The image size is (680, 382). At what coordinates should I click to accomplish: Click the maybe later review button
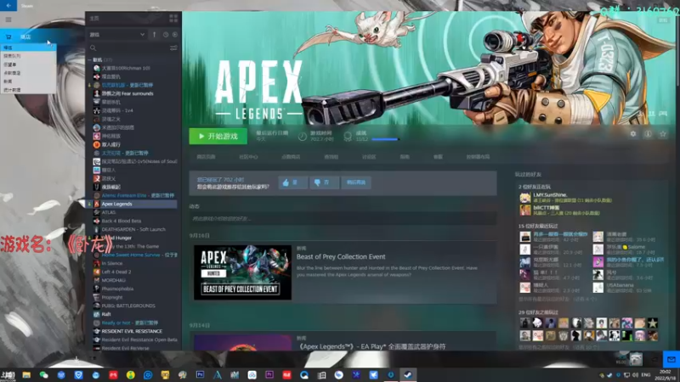coord(356,183)
